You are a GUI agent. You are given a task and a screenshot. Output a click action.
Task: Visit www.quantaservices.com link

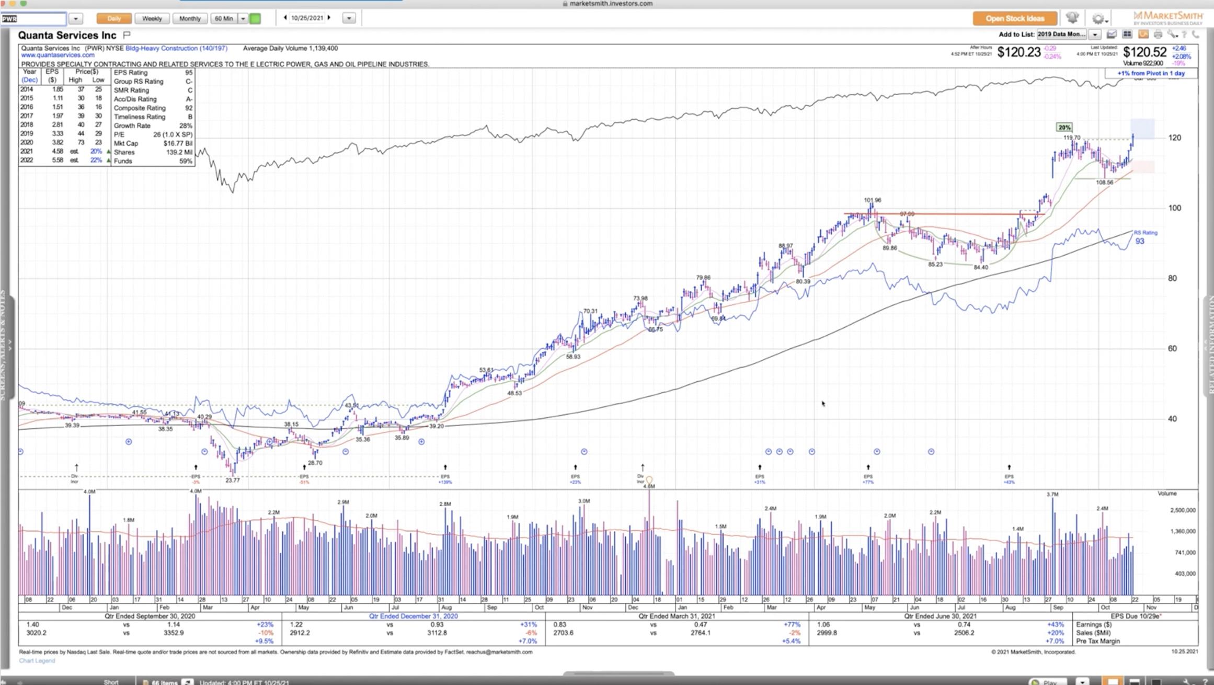pyautogui.click(x=58, y=55)
